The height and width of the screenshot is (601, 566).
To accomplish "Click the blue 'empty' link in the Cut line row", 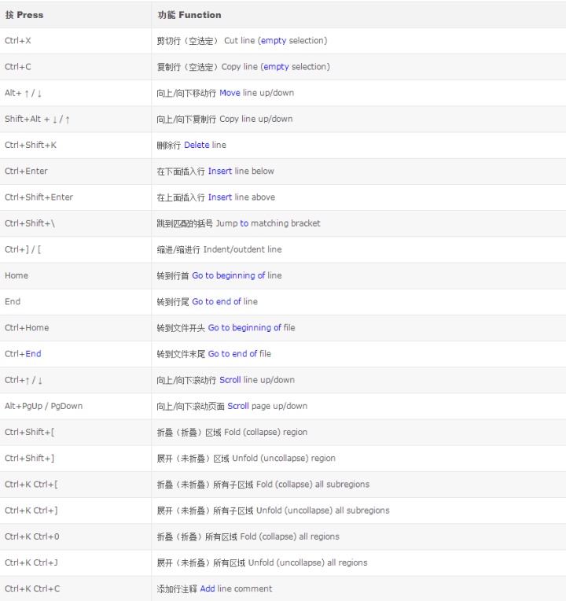I will (274, 41).
